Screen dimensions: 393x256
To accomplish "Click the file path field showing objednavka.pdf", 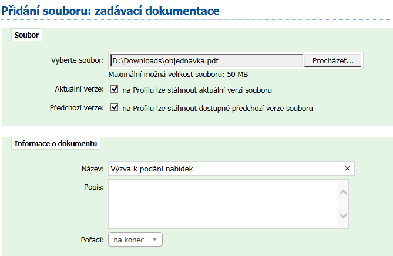I will point(207,60).
